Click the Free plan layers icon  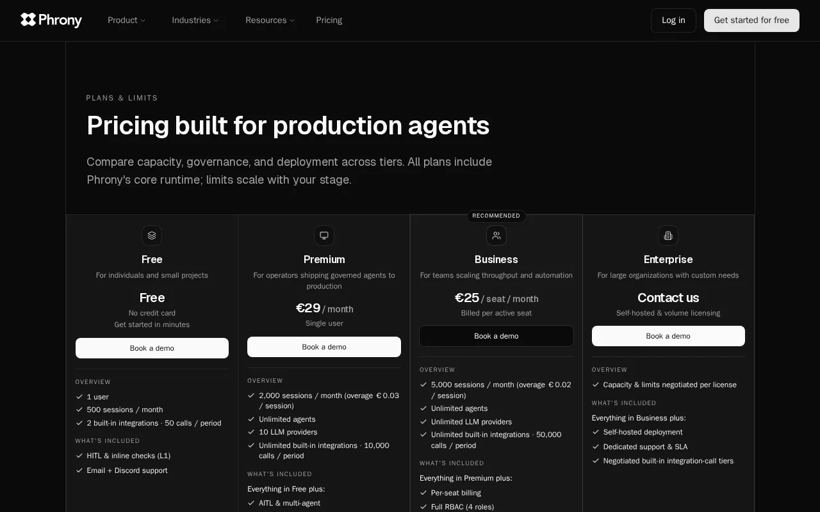coord(152,236)
